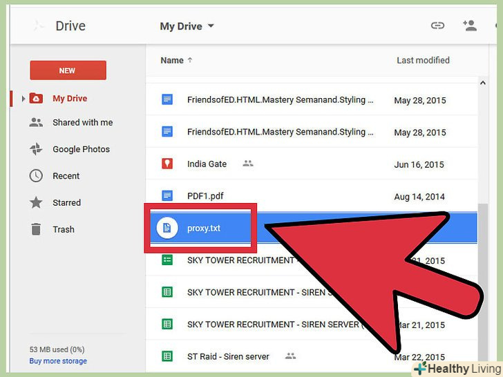Open the Trash view
Screen dimensions: 503x377
click(64, 229)
